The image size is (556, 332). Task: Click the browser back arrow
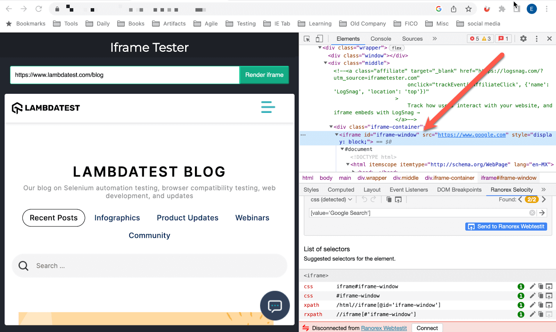click(x=9, y=9)
